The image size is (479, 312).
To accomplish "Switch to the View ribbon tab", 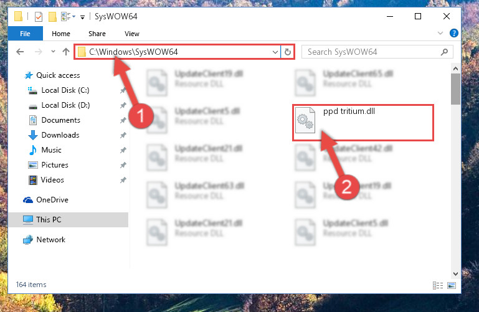I will [x=132, y=34].
